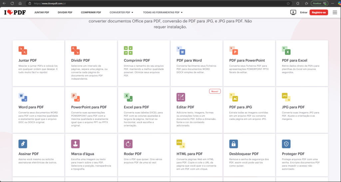Open the PDF para PowerPoint title
The height and width of the screenshot is (182, 341).
pos(247,60)
